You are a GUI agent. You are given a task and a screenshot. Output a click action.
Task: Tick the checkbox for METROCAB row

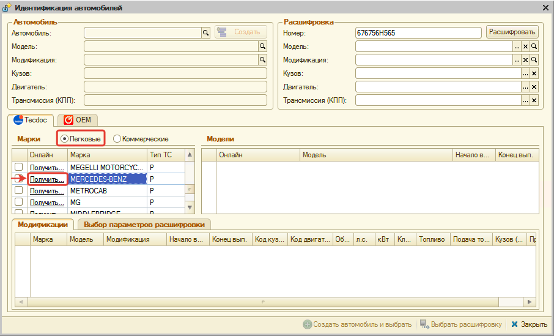pos(19,190)
